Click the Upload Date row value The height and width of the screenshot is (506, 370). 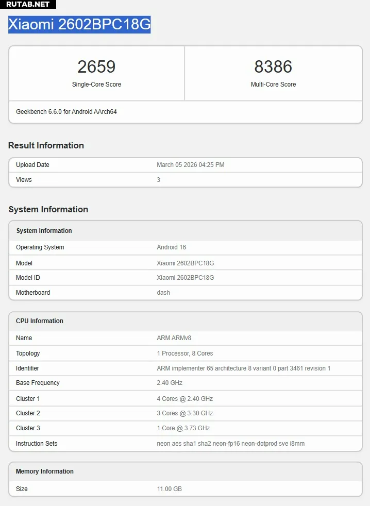coord(190,165)
